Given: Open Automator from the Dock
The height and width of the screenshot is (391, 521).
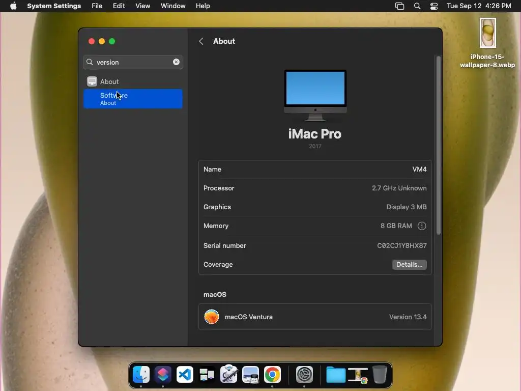Looking at the screenshot, I should coord(228,374).
